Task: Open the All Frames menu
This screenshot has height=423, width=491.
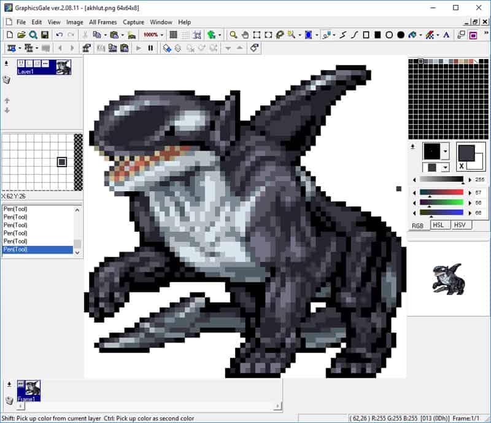Action: click(102, 22)
